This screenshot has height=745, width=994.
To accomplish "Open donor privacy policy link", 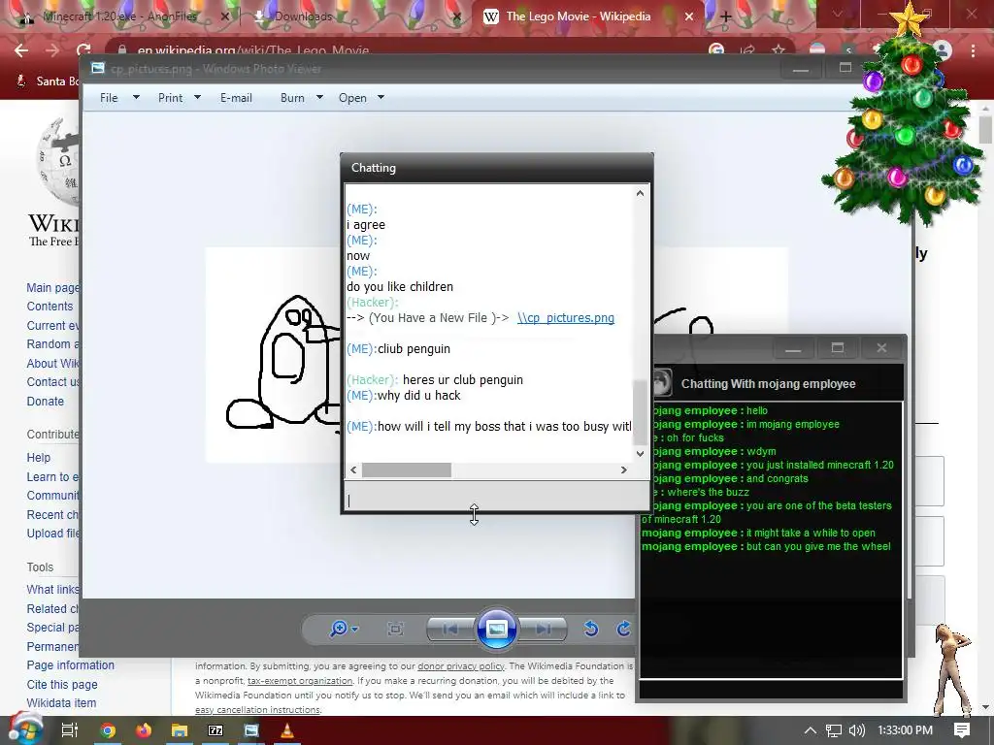I will 461,665.
